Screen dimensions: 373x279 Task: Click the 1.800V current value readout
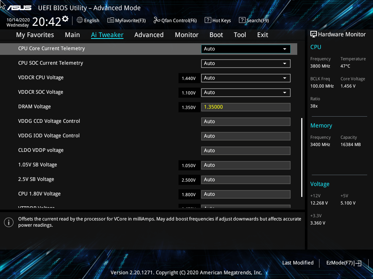click(189, 195)
